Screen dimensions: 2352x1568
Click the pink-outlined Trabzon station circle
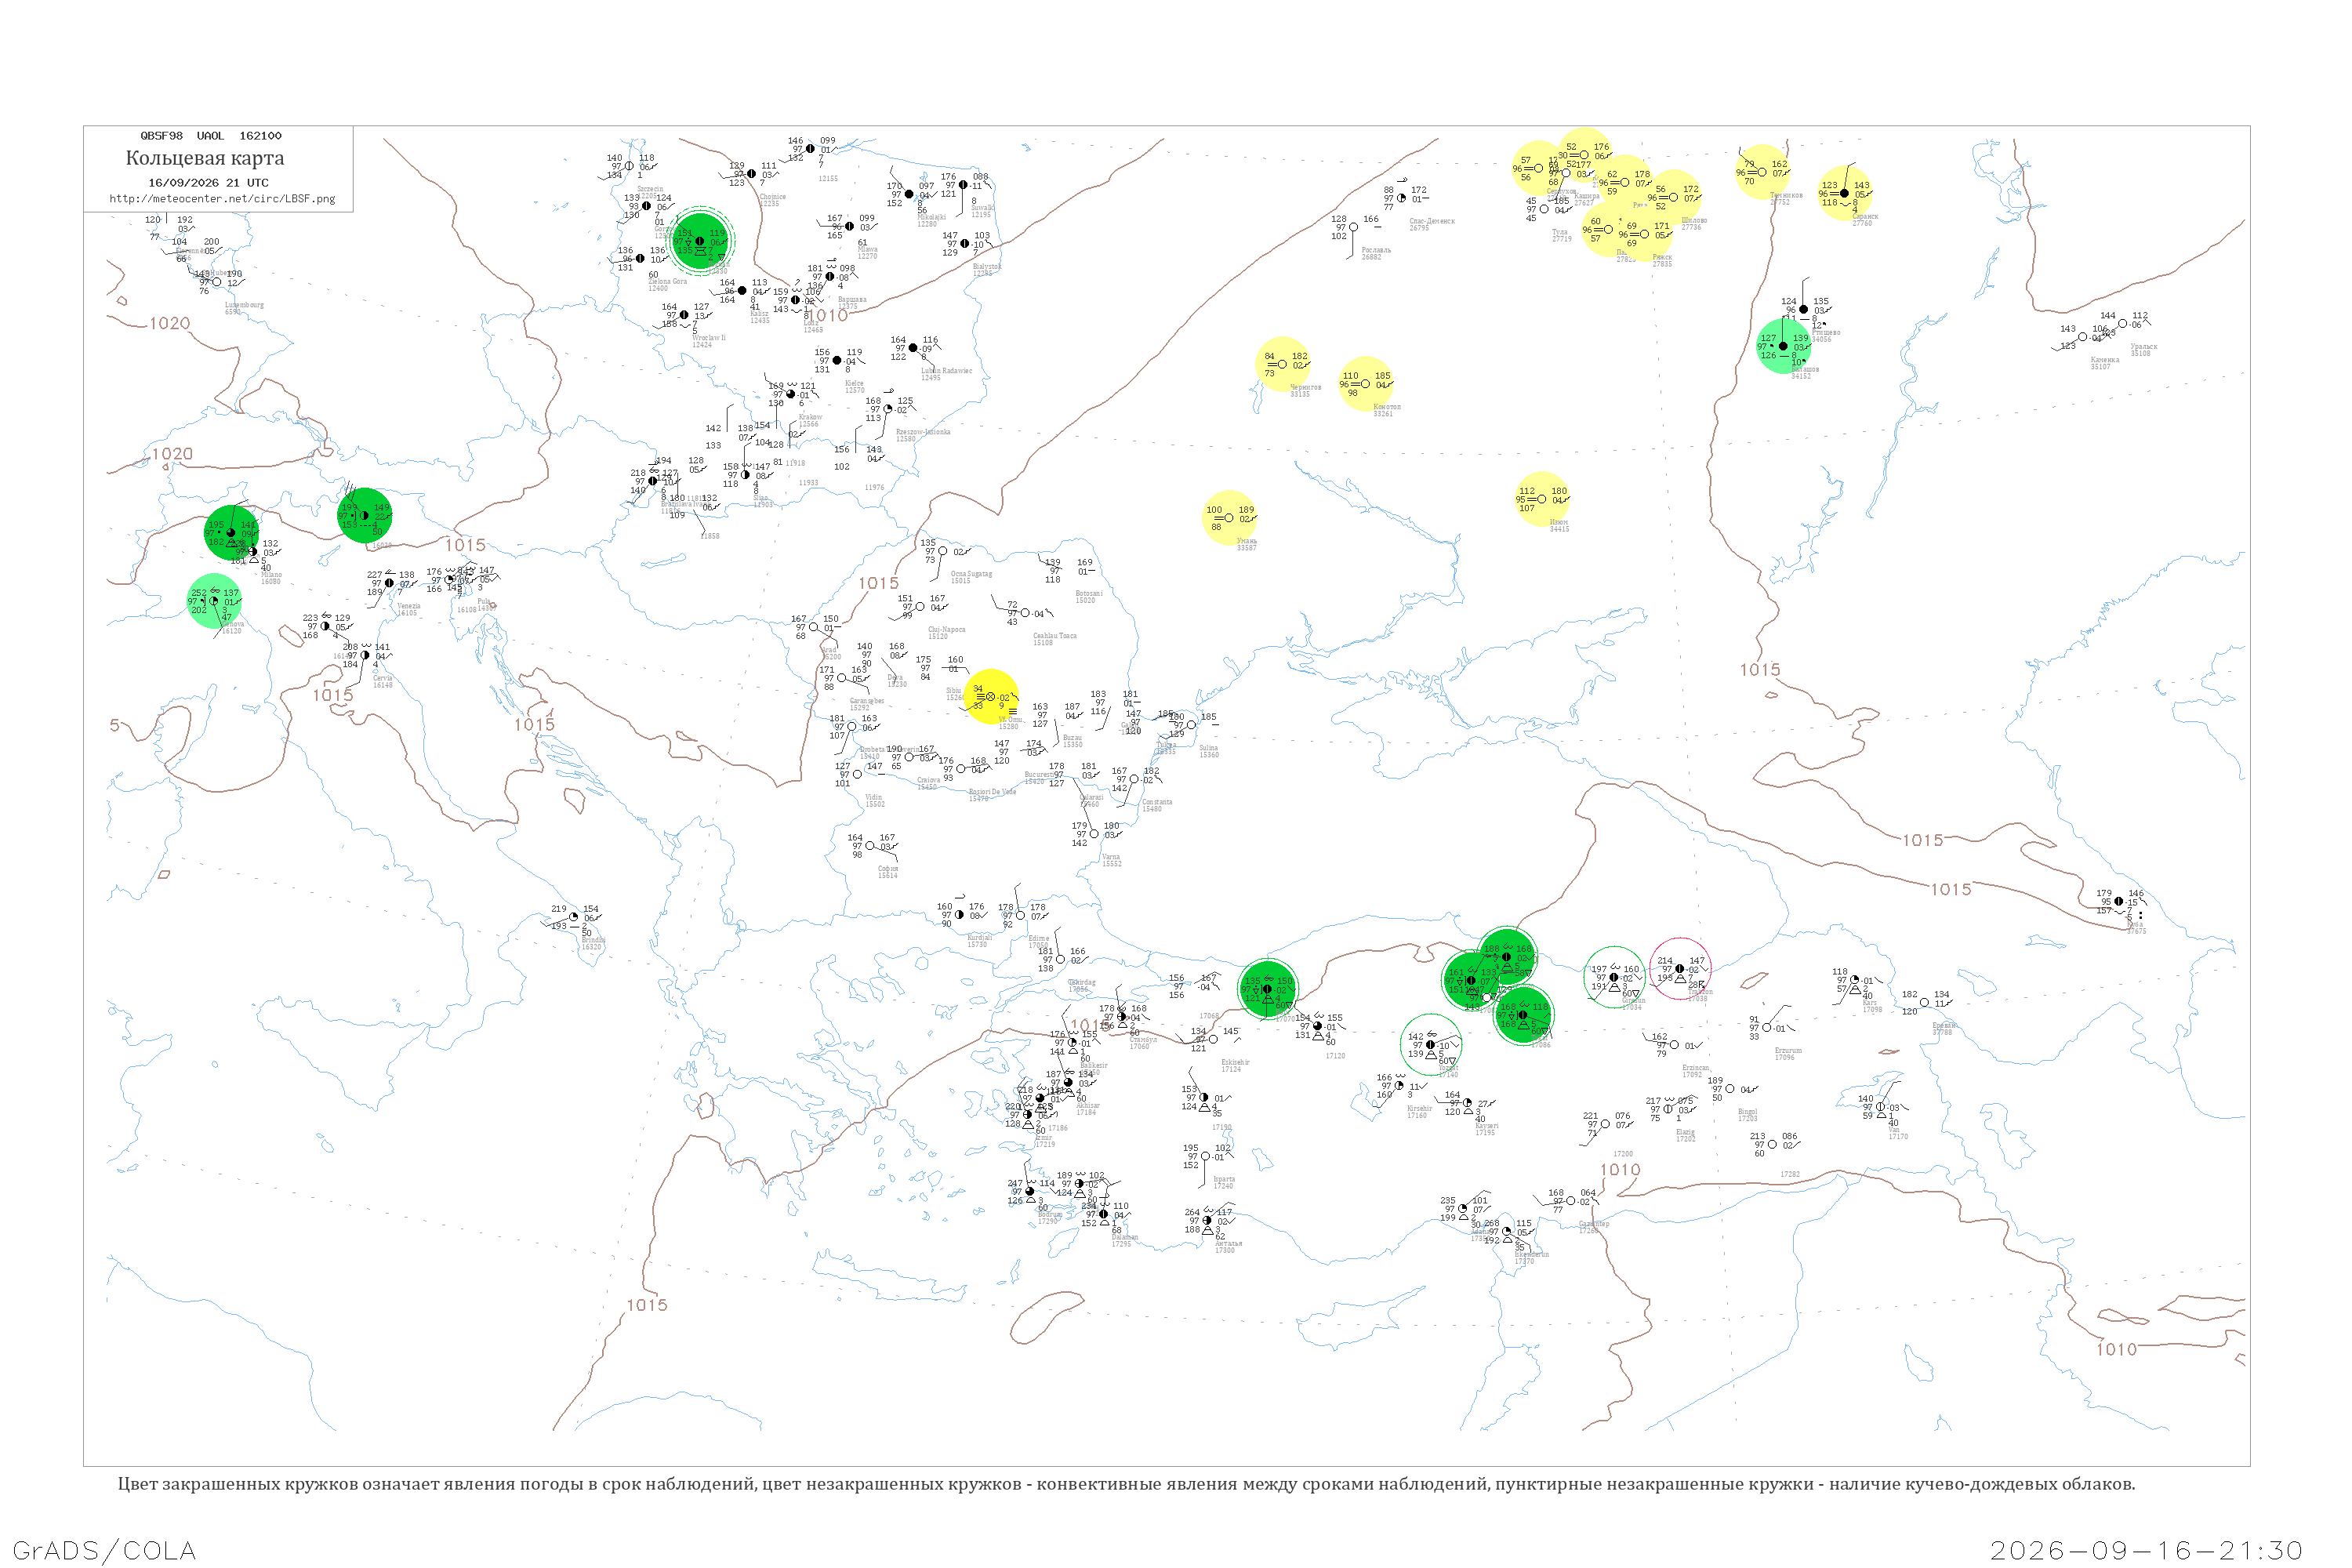(1680, 968)
